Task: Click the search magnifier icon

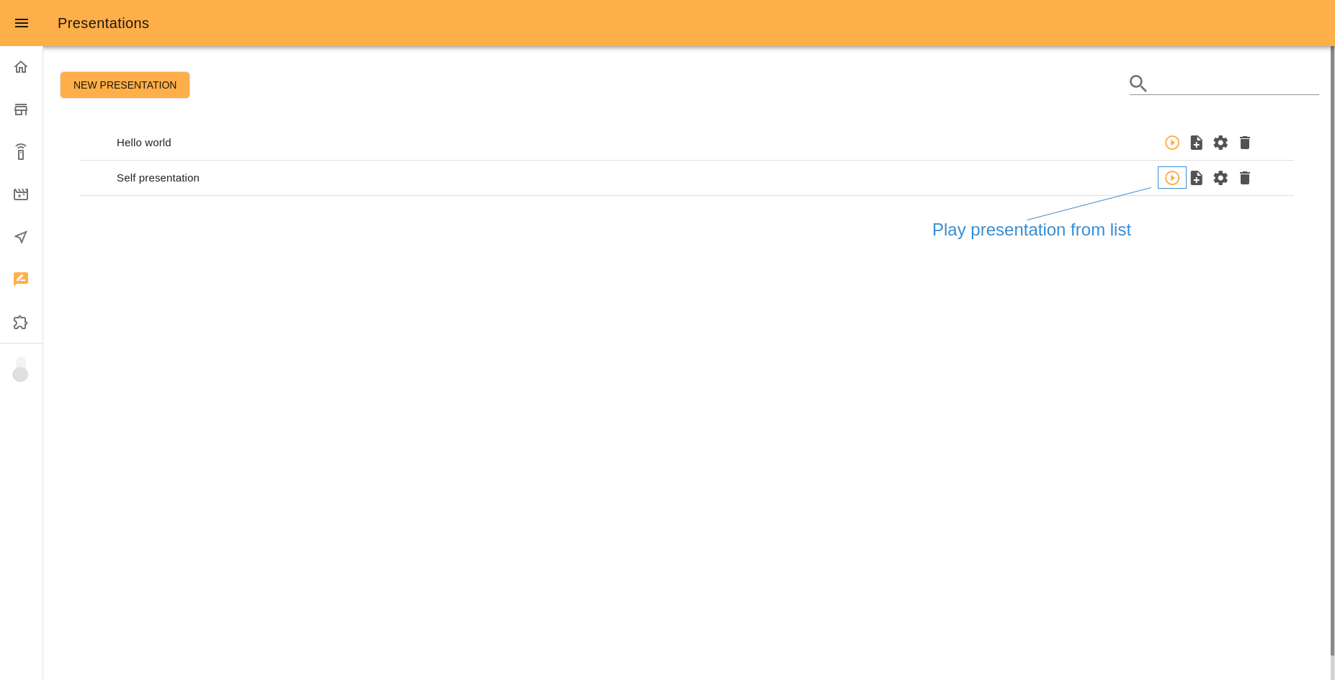Action: 1138,84
